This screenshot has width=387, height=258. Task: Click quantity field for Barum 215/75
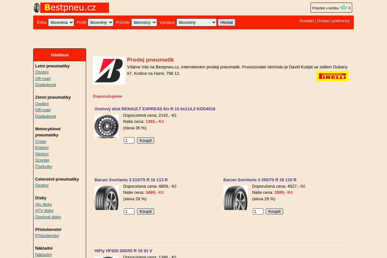coord(129,212)
